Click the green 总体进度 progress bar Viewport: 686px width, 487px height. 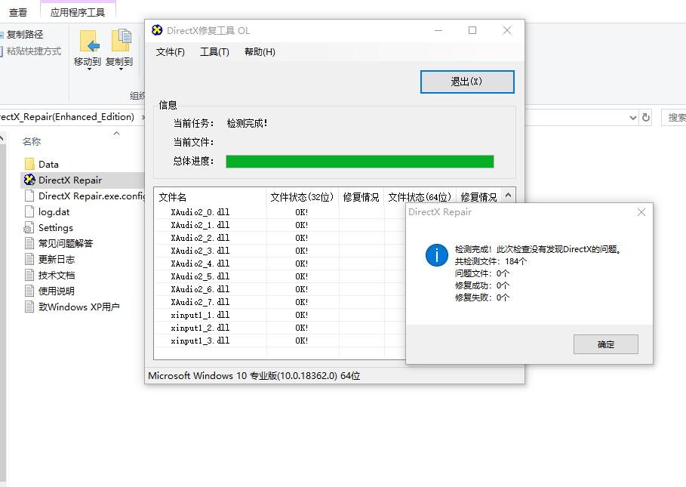tap(359, 162)
